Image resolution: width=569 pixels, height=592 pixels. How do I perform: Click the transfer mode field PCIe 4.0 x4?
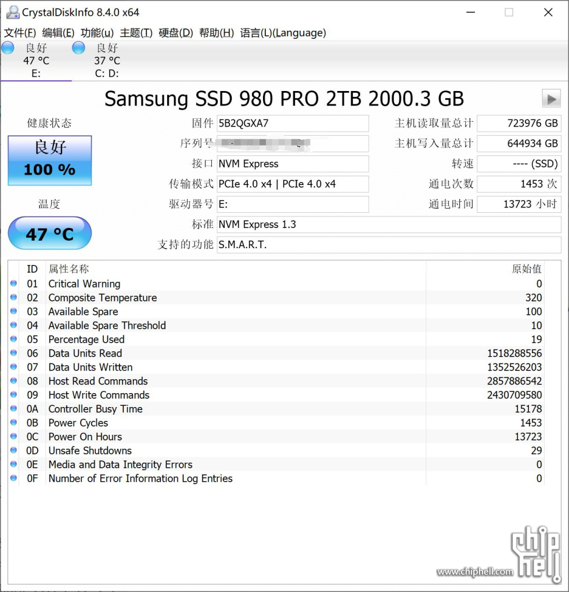pyautogui.click(x=293, y=184)
